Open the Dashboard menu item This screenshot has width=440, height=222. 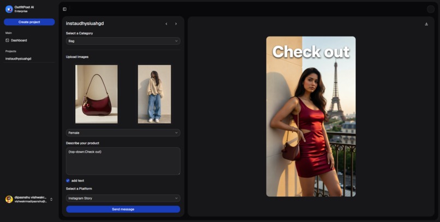tap(29, 40)
